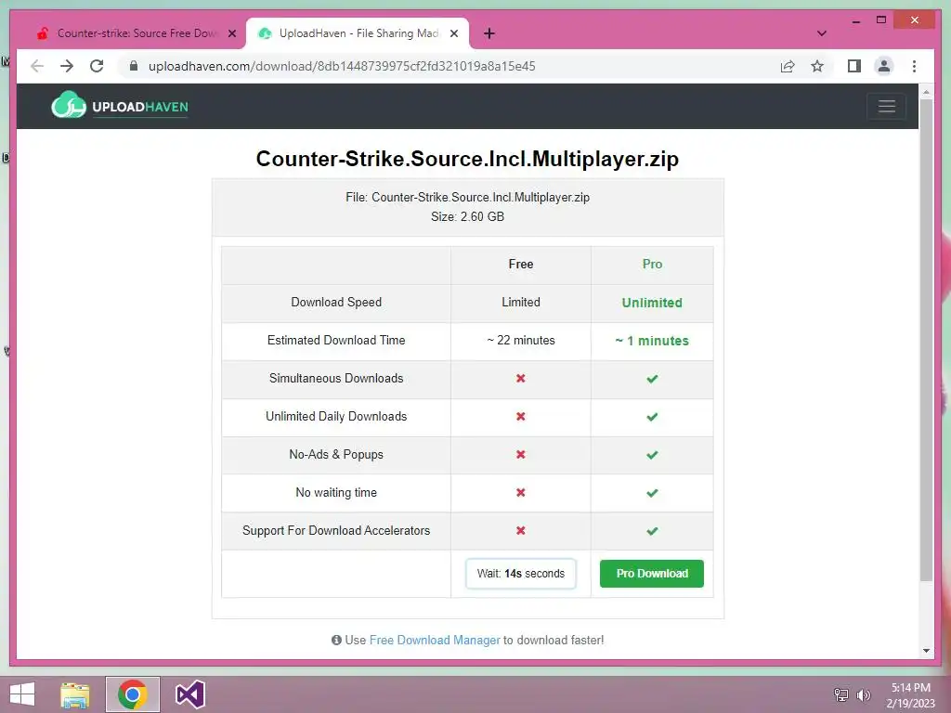This screenshot has height=713, width=951.
Task: Click red X for Unlimited Daily Downloads
Action: (520, 417)
